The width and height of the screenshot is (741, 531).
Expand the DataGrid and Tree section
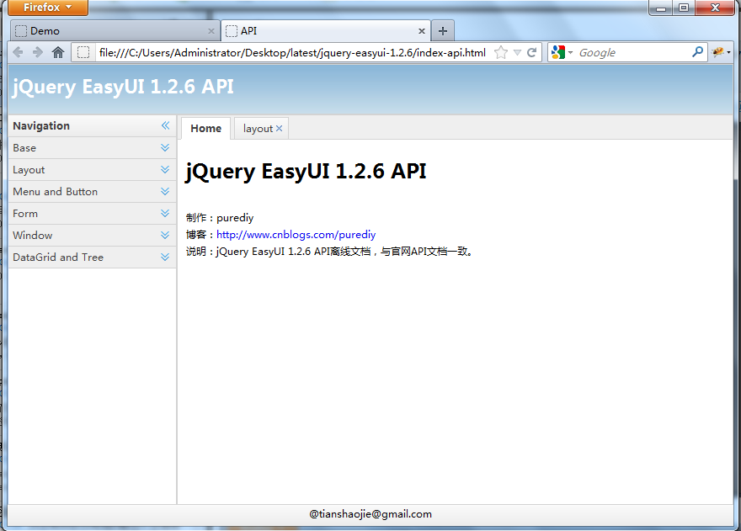point(165,257)
